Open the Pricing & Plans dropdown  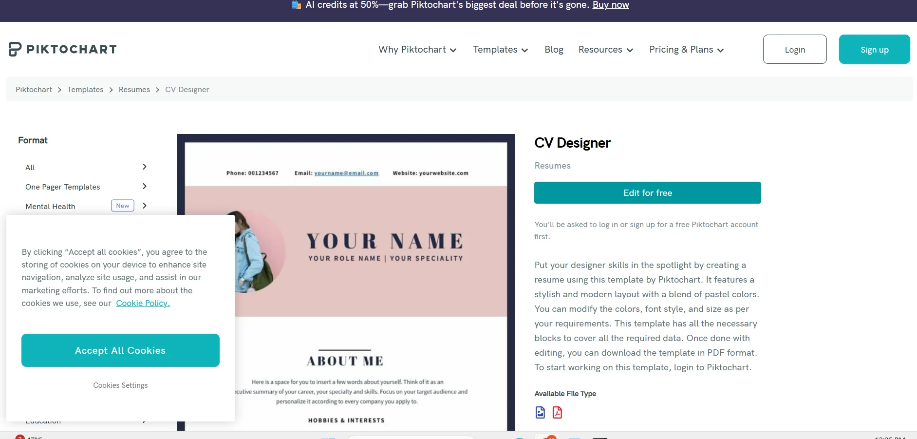686,50
